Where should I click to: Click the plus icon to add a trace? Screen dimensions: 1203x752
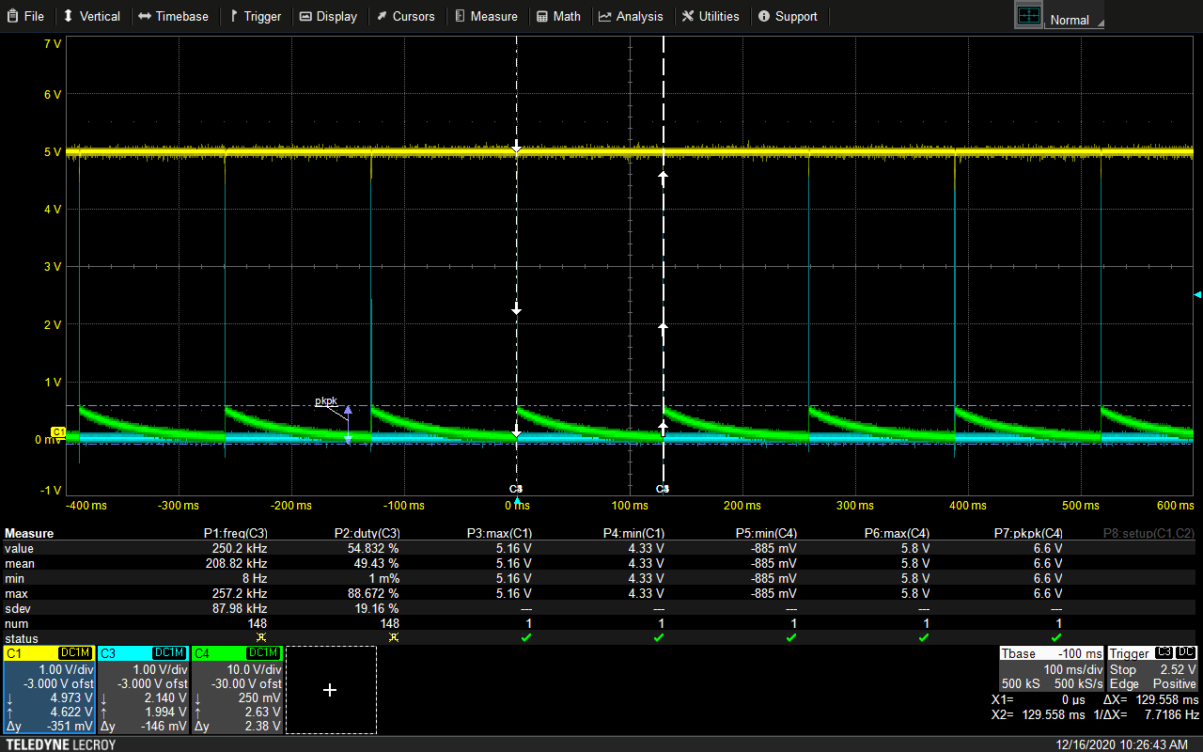tap(330, 690)
